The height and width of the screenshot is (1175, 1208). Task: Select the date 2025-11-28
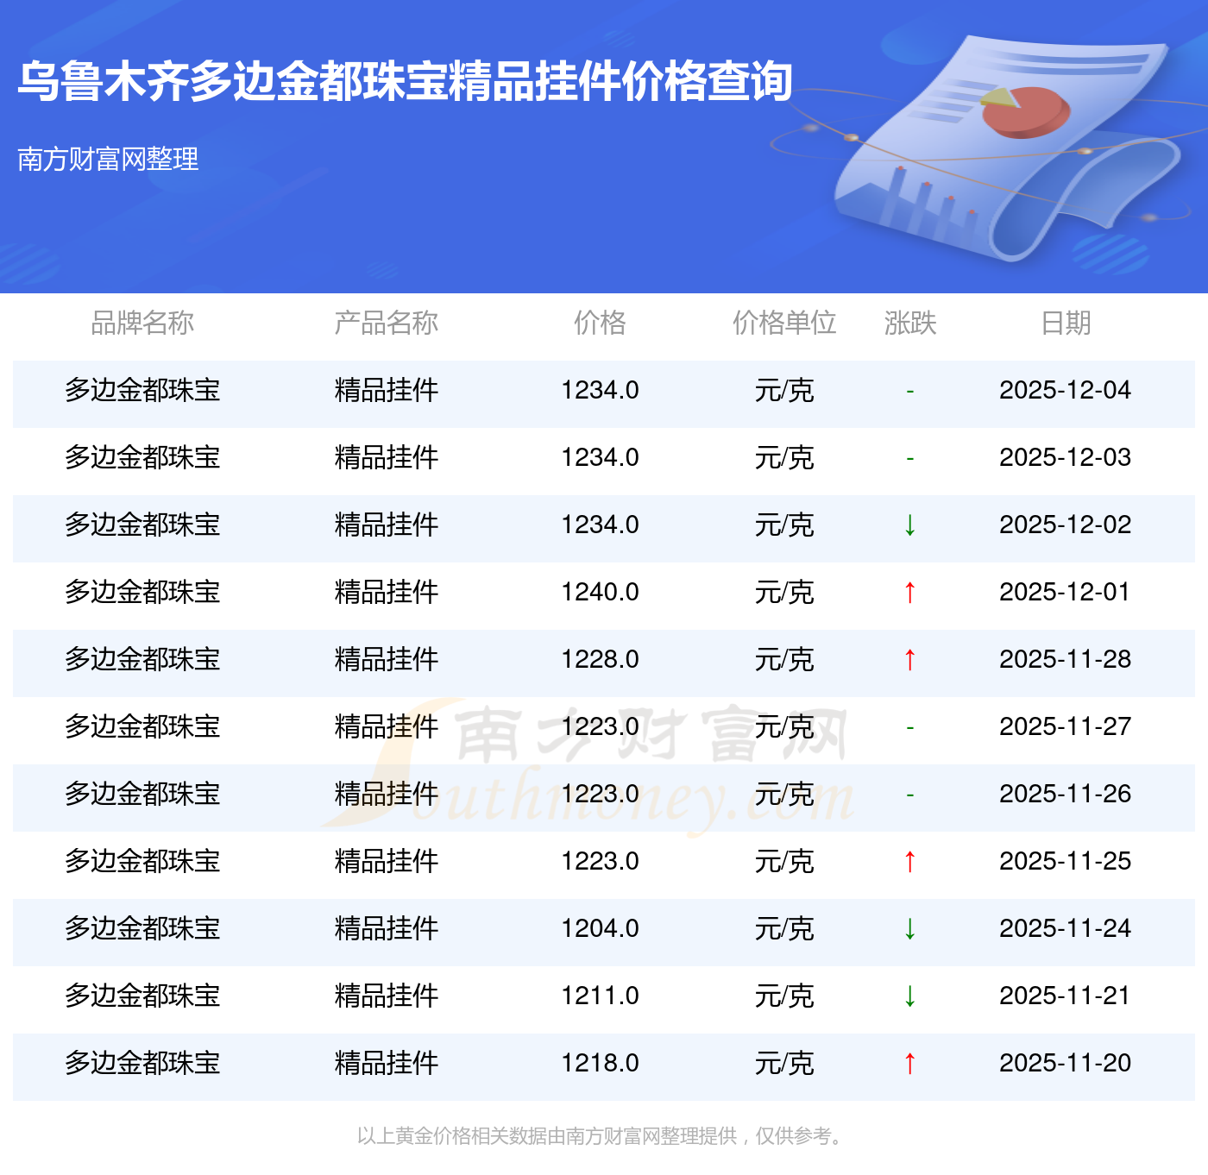1065,659
